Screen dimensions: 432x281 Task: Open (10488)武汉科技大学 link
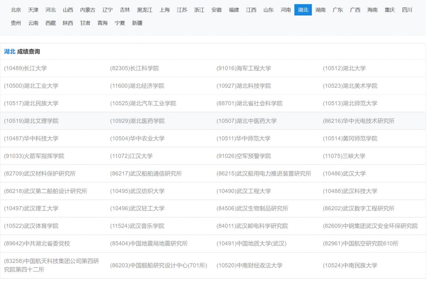point(350,191)
